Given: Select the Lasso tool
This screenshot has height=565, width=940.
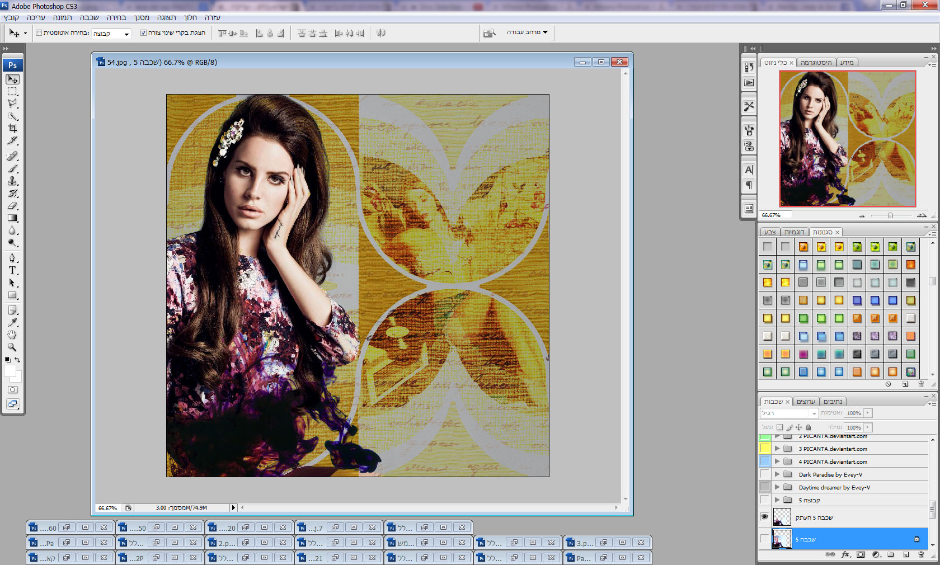Looking at the screenshot, I should point(12,103).
